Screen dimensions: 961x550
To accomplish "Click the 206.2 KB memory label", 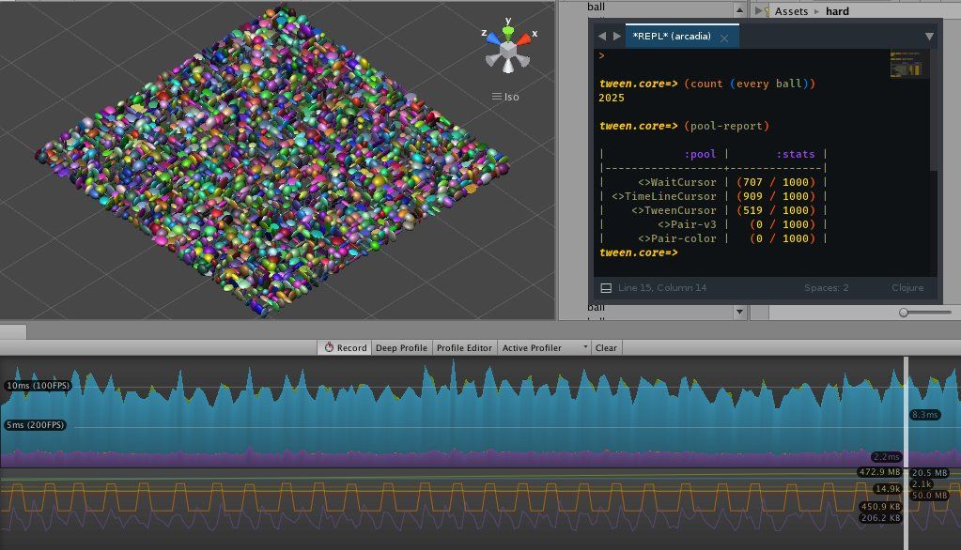I will pyautogui.click(x=881, y=518).
